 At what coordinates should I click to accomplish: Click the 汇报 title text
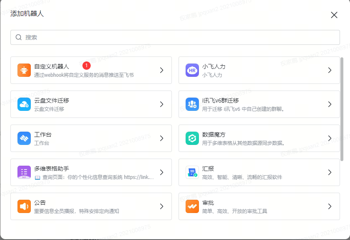click(x=208, y=169)
